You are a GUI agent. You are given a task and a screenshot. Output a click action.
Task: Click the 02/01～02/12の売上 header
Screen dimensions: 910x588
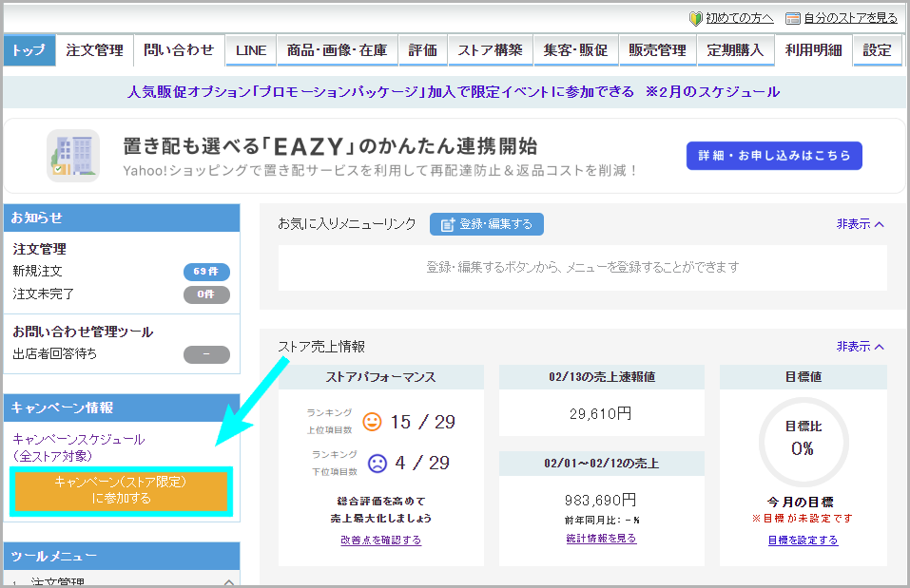tap(602, 464)
